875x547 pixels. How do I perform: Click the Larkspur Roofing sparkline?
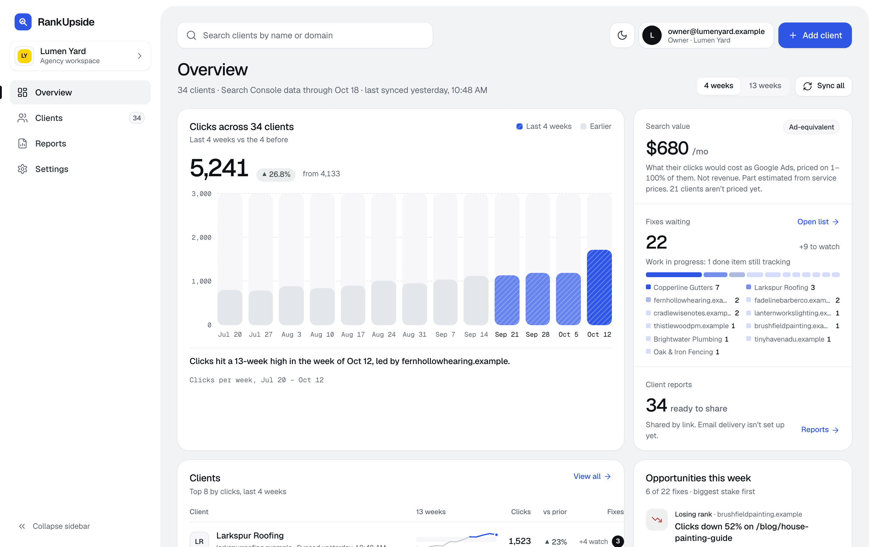pyautogui.click(x=457, y=540)
